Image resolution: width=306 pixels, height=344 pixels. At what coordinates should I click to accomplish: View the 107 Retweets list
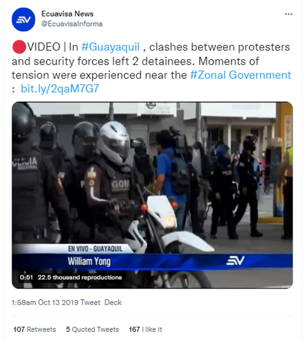(35, 329)
